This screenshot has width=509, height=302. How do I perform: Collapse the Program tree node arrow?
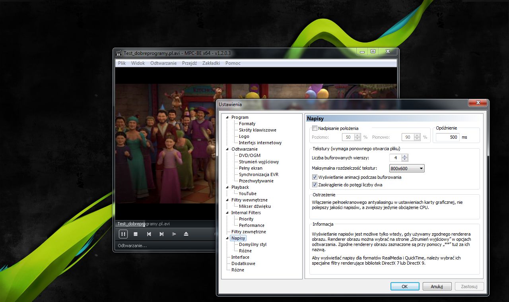[227, 117]
